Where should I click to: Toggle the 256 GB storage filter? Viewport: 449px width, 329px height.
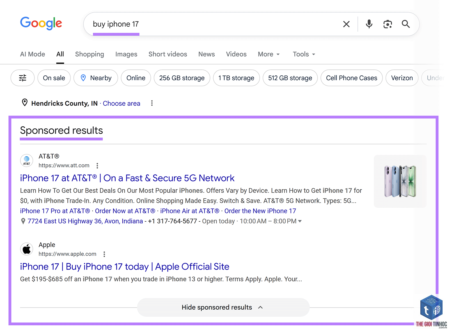[182, 78]
